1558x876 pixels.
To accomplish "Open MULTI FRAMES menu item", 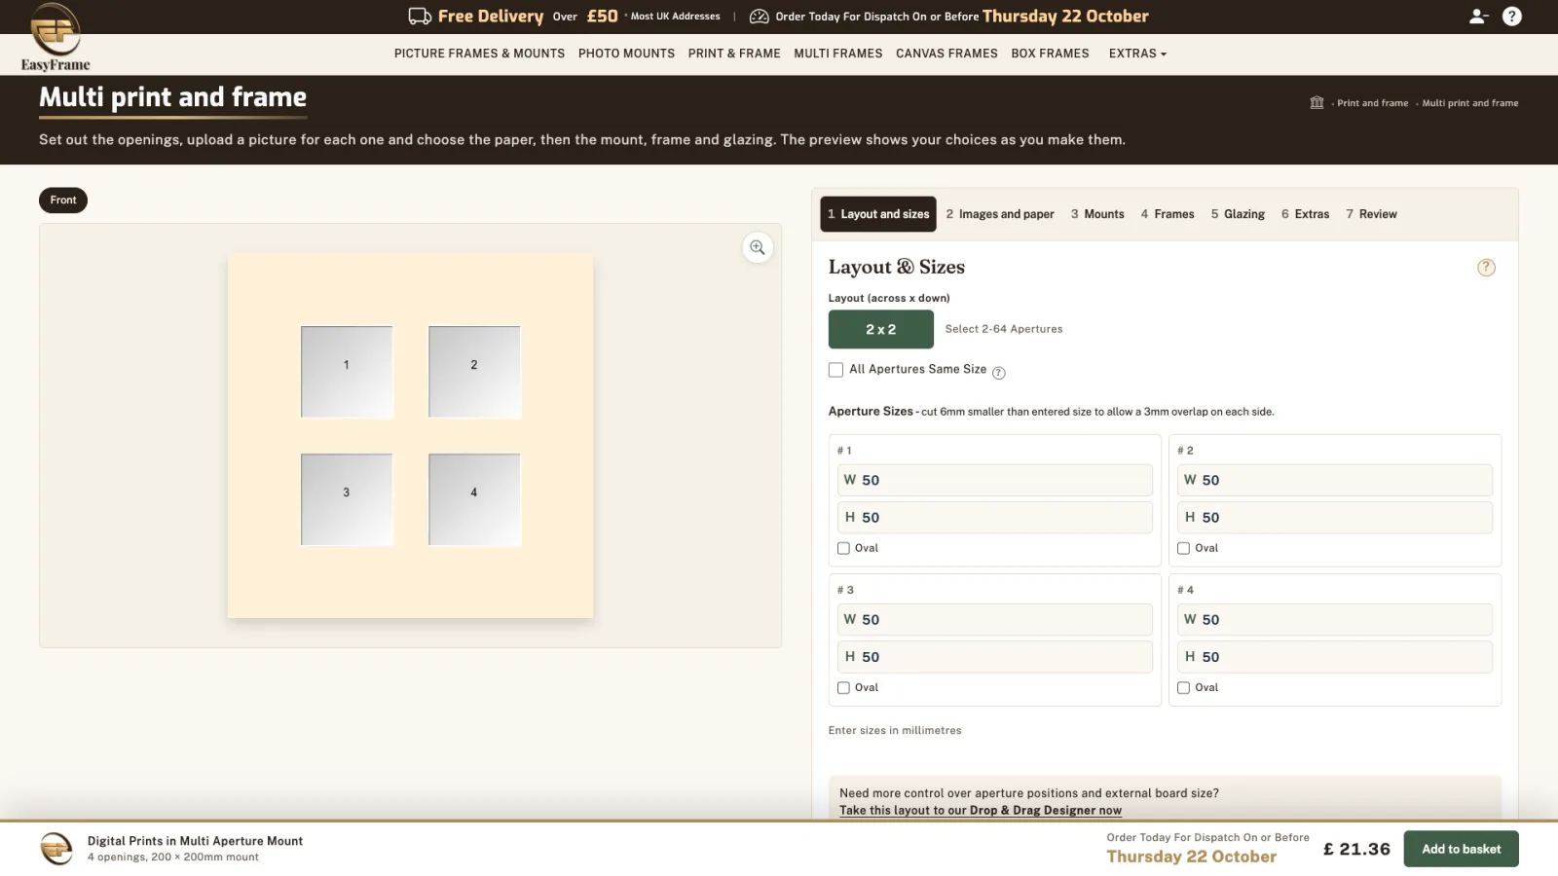I will coord(838,54).
